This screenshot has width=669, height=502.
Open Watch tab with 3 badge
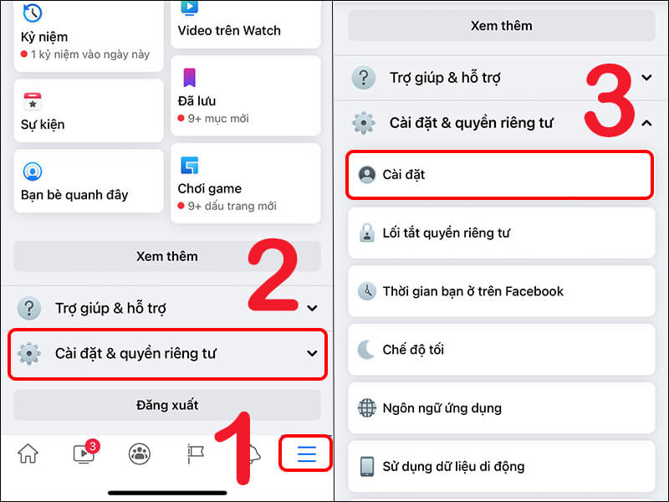point(84,453)
